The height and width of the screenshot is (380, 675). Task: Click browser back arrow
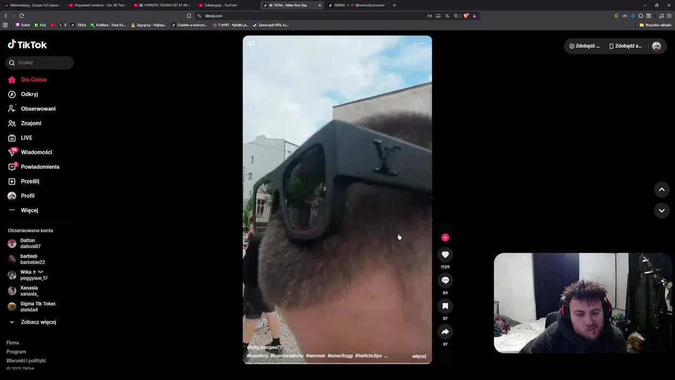coord(6,16)
